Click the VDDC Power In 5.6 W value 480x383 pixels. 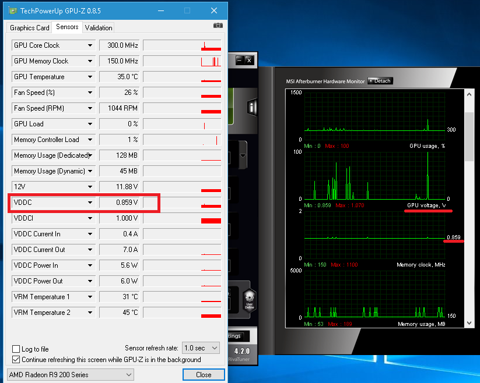120,265
